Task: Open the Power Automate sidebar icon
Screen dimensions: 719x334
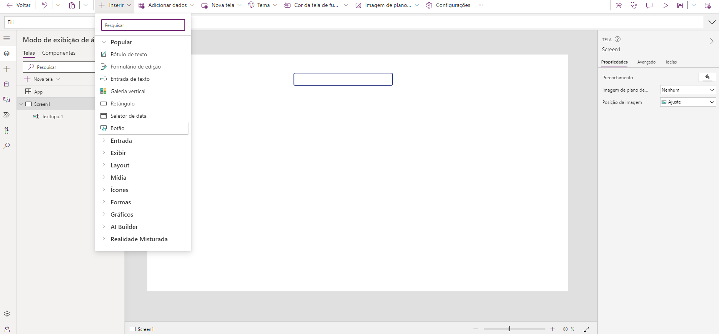Action: pos(7,115)
